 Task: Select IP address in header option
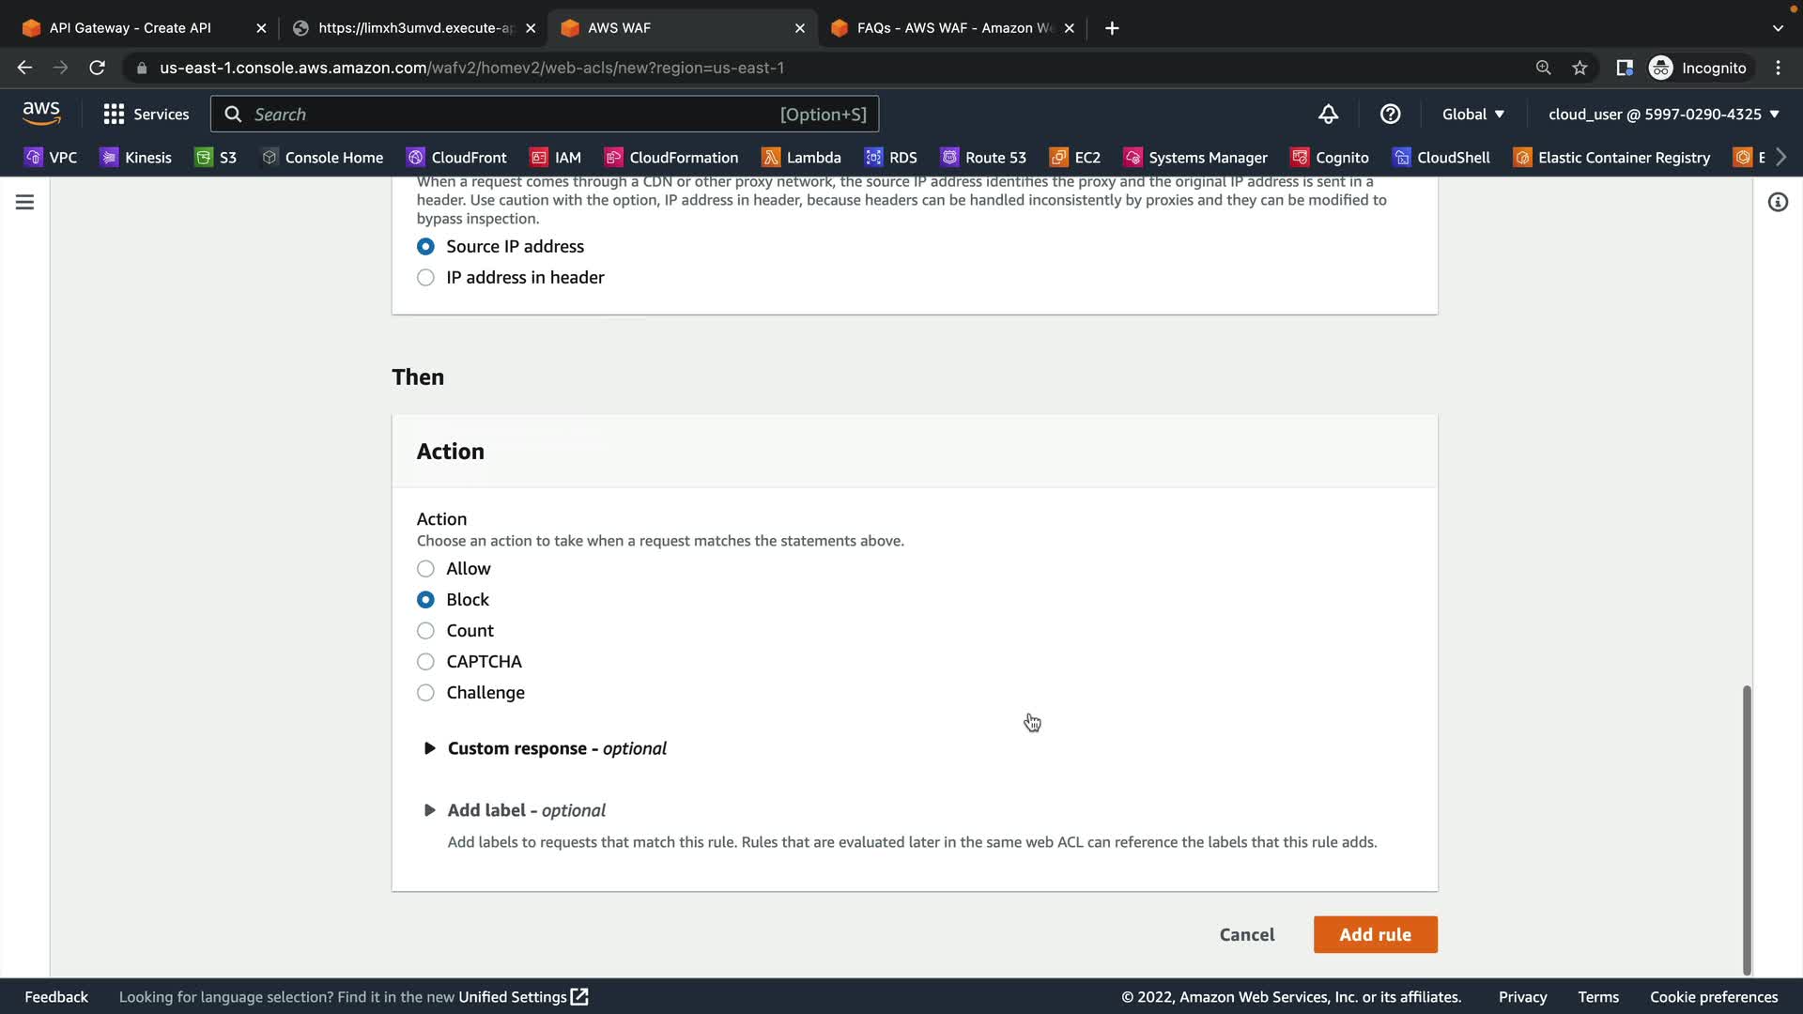click(425, 278)
